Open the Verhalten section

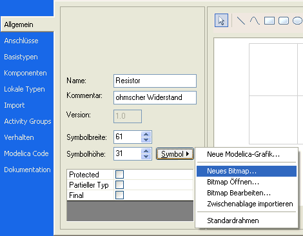click(19, 137)
